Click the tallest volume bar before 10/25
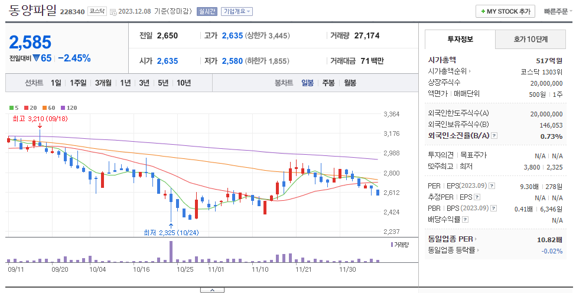 click(171, 252)
